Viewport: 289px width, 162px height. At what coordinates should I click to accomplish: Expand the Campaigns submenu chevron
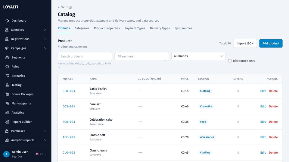tap(45, 48)
